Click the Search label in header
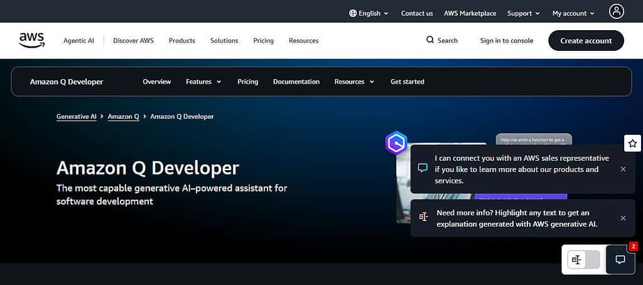The height and width of the screenshot is (285, 643). click(x=447, y=41)
